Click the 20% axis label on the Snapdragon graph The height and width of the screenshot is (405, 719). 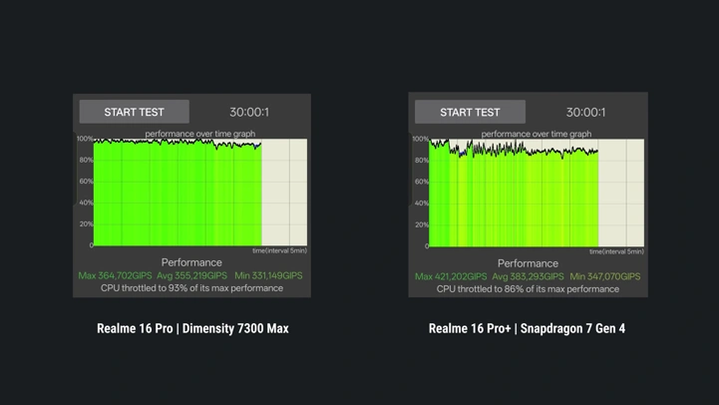click(422, 224)
